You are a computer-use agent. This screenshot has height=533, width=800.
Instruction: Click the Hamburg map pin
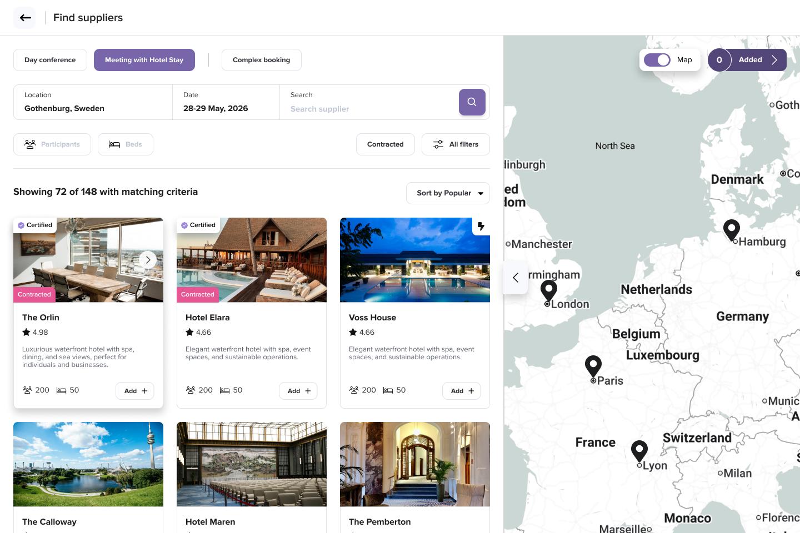click(732, 230)
